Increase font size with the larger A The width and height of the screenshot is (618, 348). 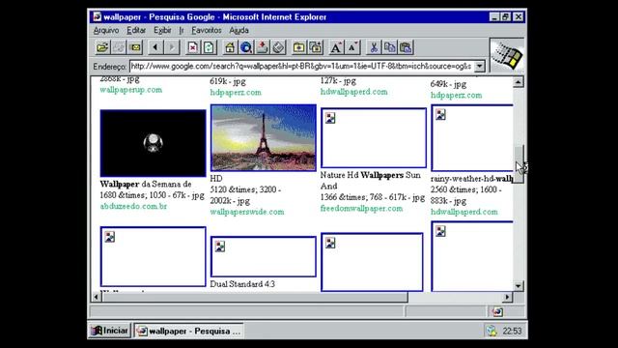point(336,47)
